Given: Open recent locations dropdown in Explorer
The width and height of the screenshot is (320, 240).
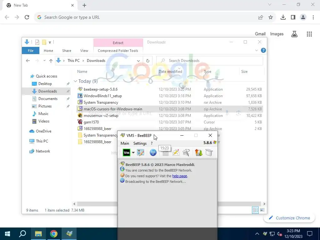Looking at the screenshot, I should click(x=44, y=61).
